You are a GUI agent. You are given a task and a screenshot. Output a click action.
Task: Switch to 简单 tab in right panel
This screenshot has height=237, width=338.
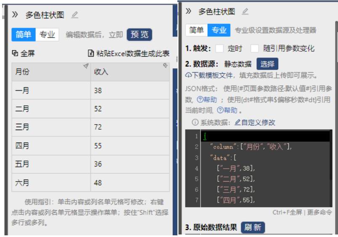[x=196, y=30]
